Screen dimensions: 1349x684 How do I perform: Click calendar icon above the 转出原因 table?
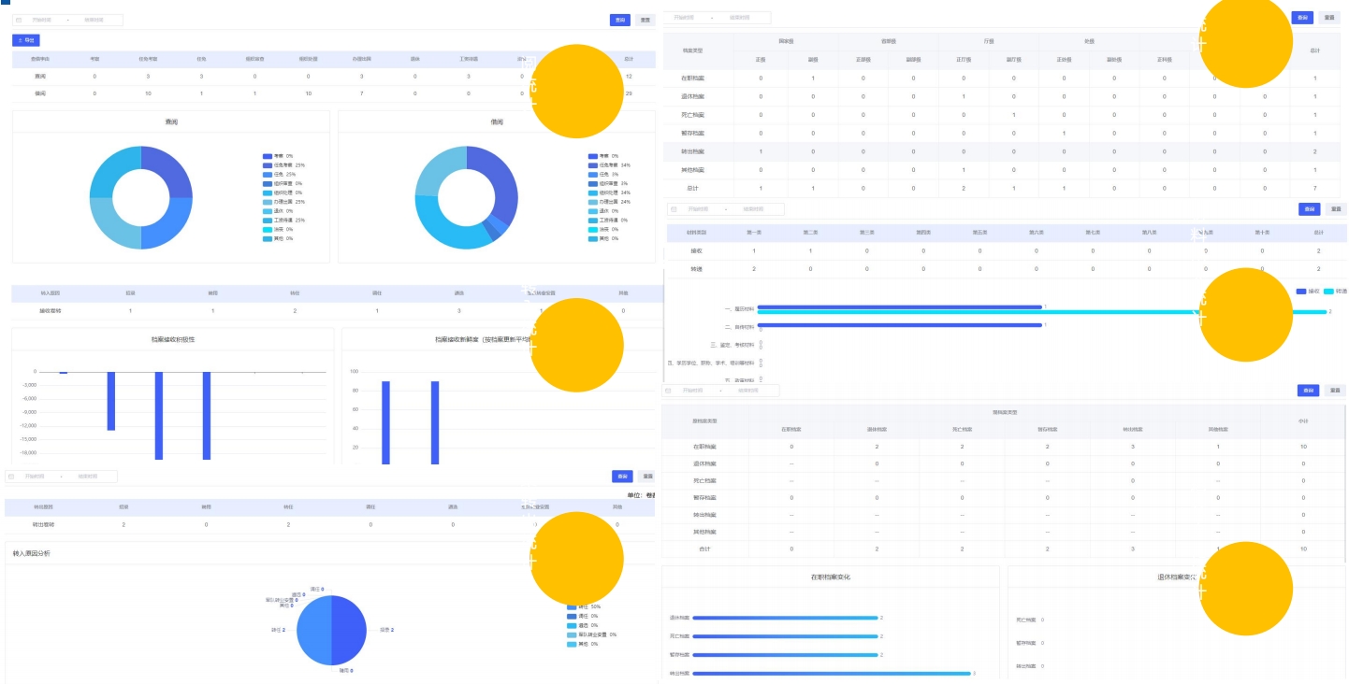(11, 477)
